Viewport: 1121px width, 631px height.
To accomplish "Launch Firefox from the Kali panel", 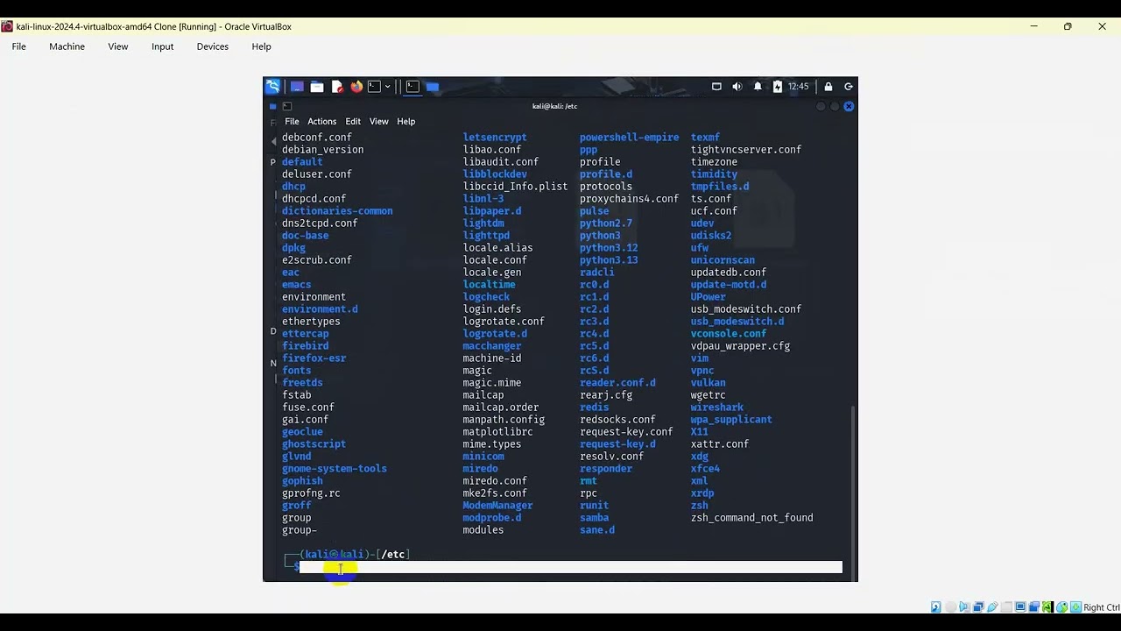I will pos(356,87).
